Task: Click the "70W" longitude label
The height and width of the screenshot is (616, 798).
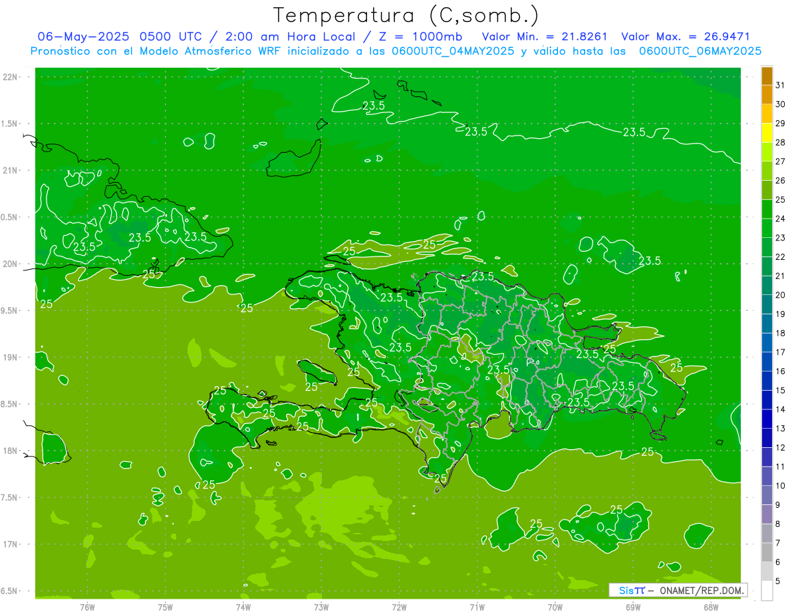Action: pyautogui.click(x=555, y=607)
